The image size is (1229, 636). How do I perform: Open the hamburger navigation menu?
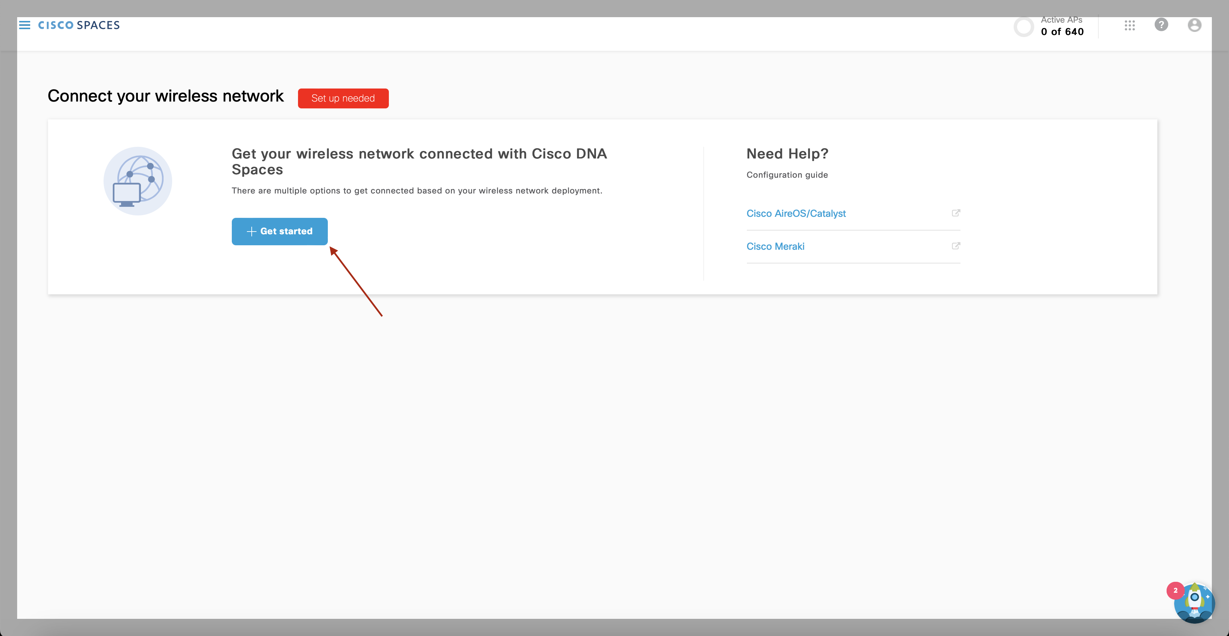click(x=24, y=25)
